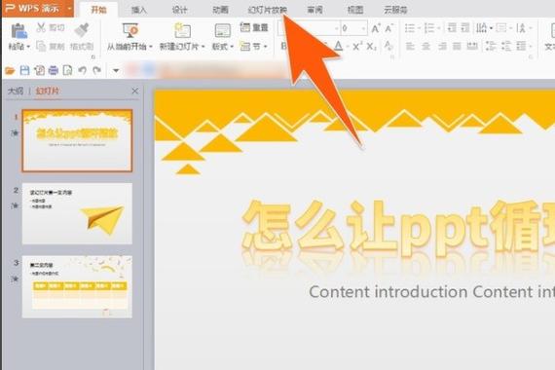This screenshot has width=555, height=370.
Task: Switch to the 审阅 (Review) tab
Action: coord(314,10)
